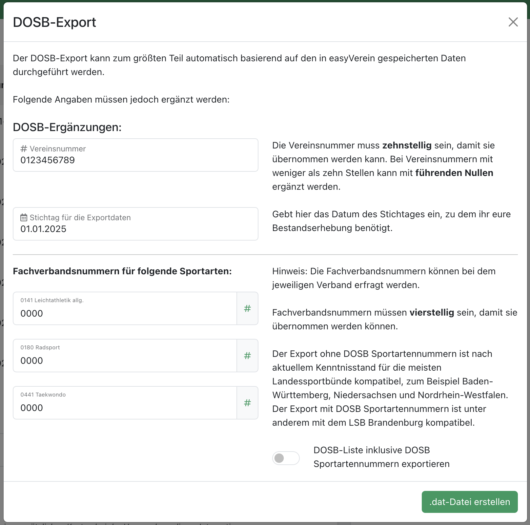Edit the 0441 Taekwondo number field

pyautogui.click(x=125, y=403)
